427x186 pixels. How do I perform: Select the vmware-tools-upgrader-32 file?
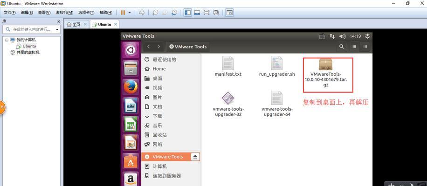click(228, 104)
